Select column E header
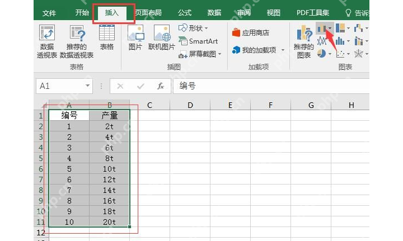 [230, 105]
